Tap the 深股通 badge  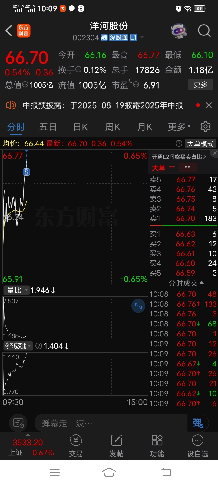tap(119, 38)
